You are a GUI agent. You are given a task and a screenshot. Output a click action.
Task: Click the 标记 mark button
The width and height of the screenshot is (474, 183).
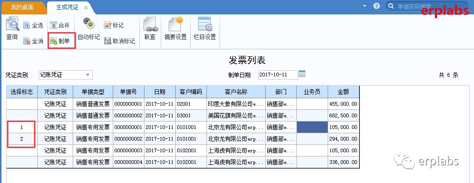click(x=114, y=25)
